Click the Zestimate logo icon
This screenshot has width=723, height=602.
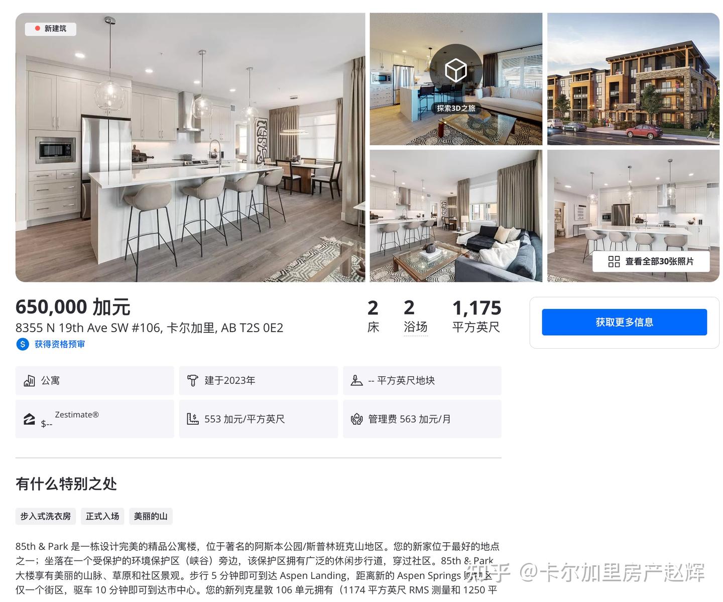pos(29,419)
